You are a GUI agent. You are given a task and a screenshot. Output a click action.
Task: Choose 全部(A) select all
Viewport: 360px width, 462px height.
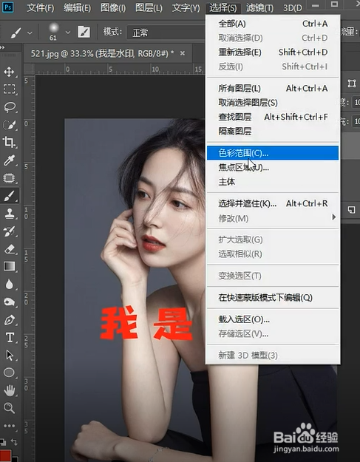click(x=273, y=24)
